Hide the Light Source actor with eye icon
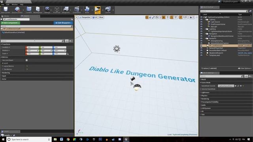This screenshot has width=253, height=142. pyautogui.click(x=201, y=22)
